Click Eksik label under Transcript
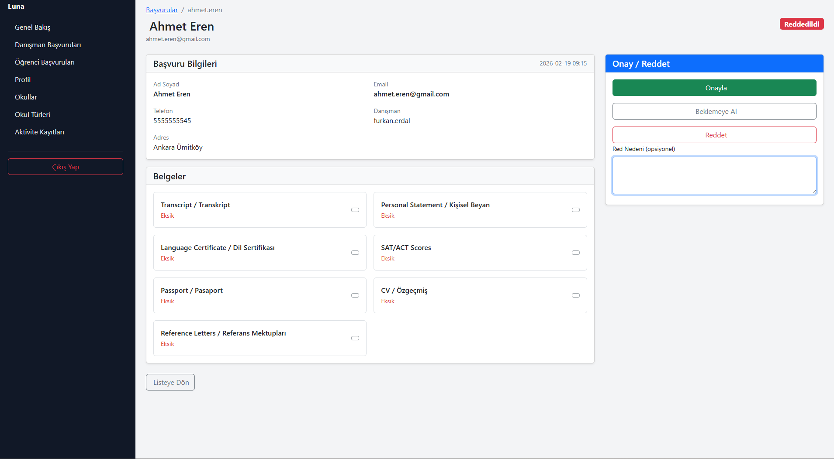Screen dimensions: 834x459 (167, 216)
